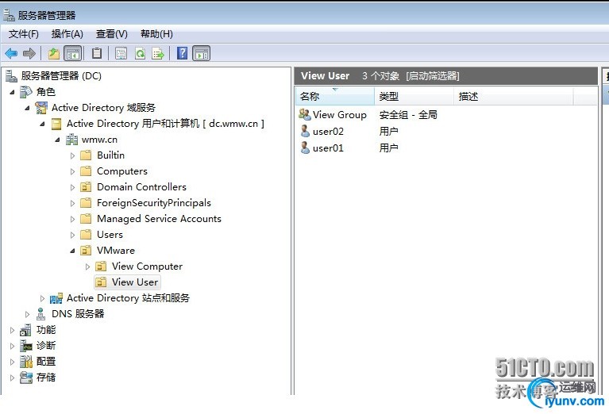
Task: Open the 查看(V) menu
Action: (x=112, y=34)
